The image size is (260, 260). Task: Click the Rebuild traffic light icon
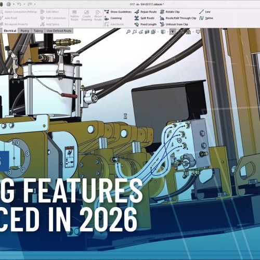pos(1,4)
